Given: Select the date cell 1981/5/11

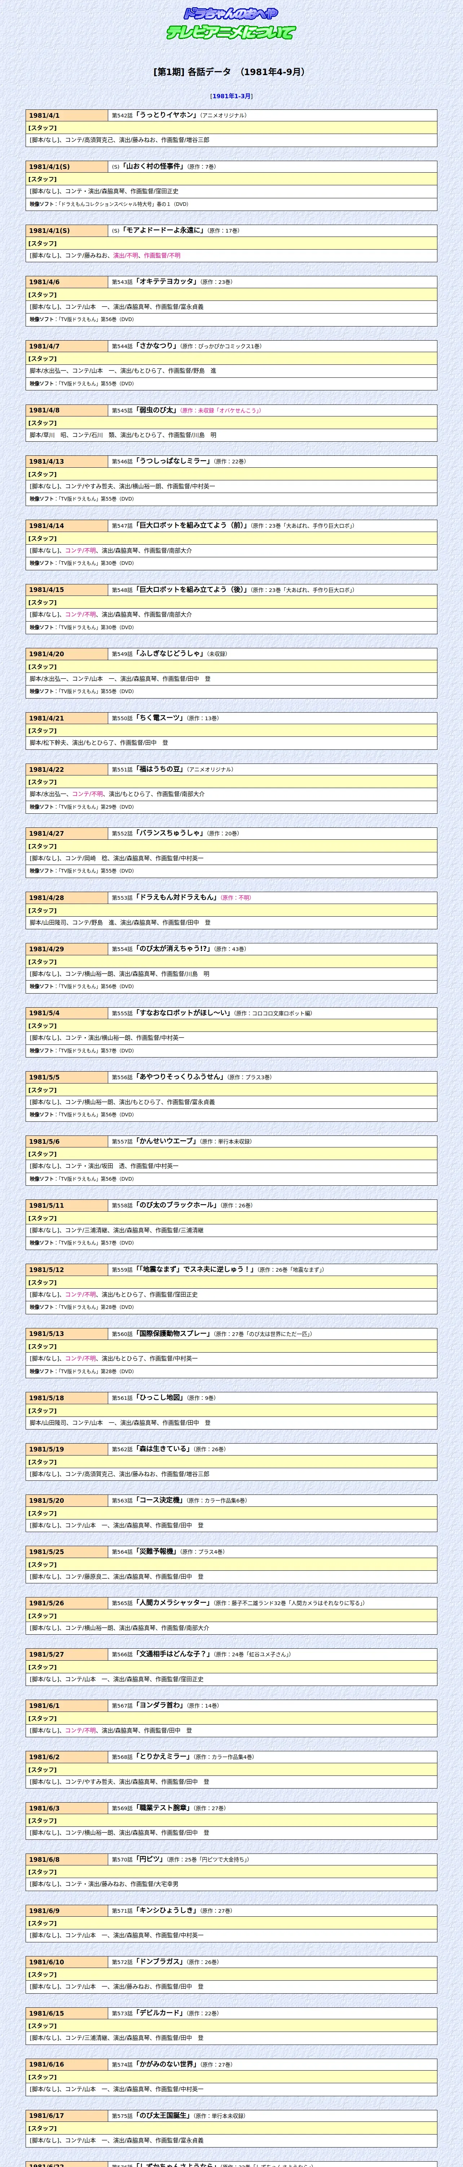Looking at the screenshot, I should coord(67,1206).
